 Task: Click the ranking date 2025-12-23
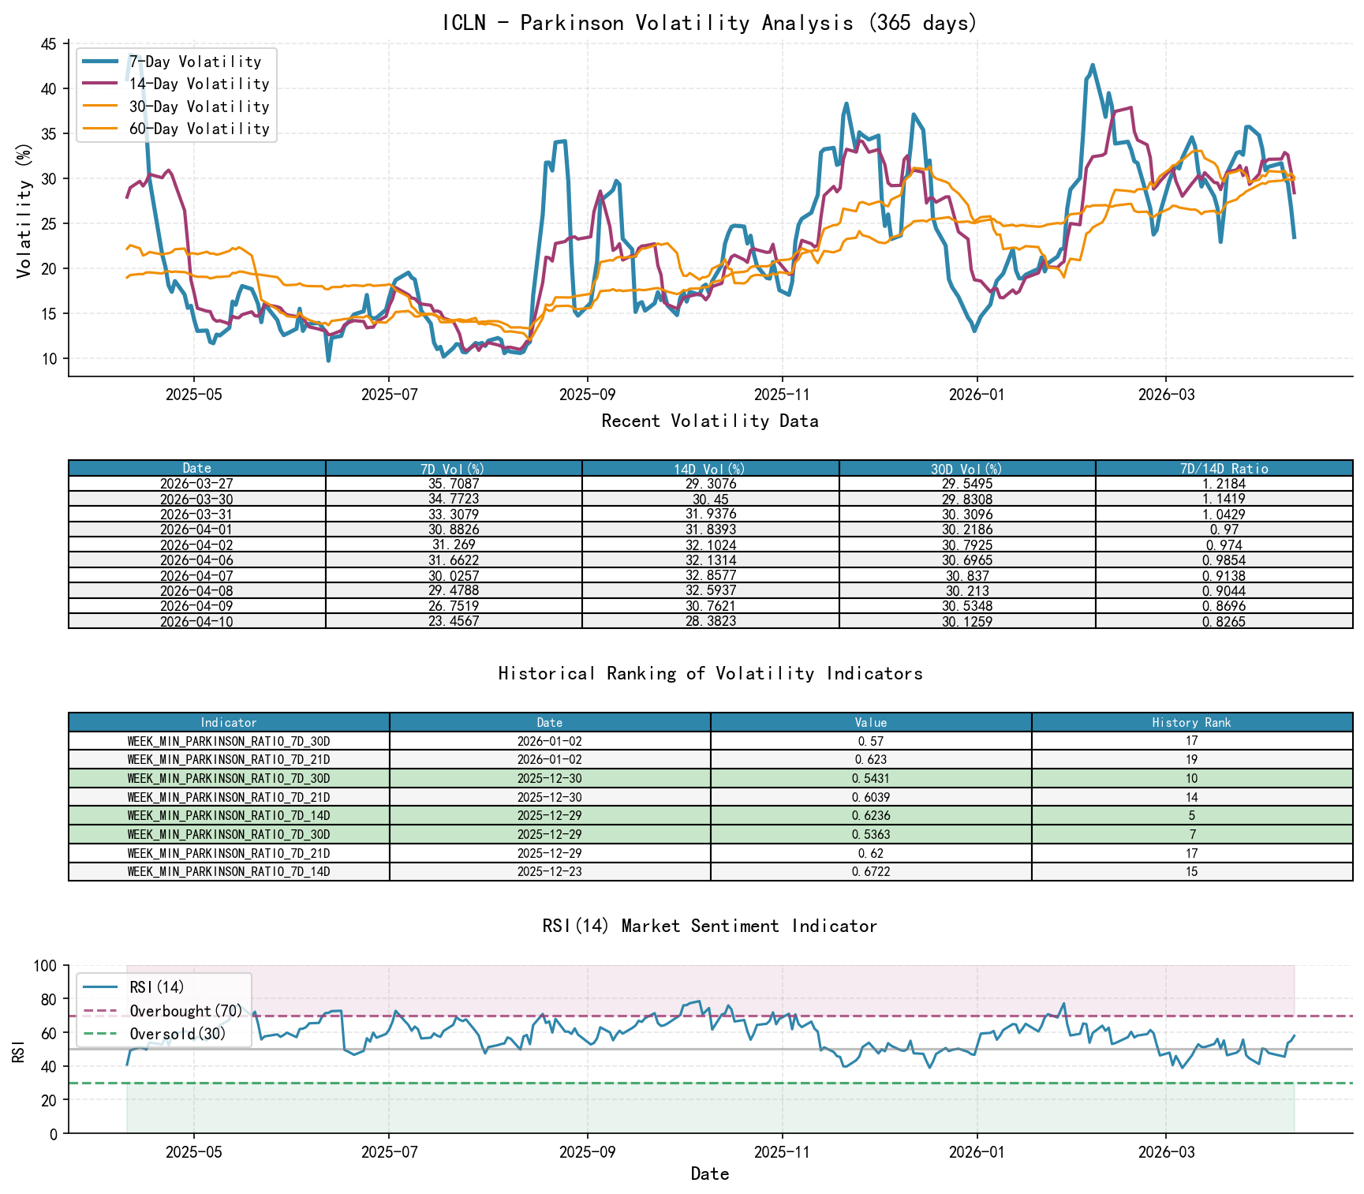(x=550, y=872)
